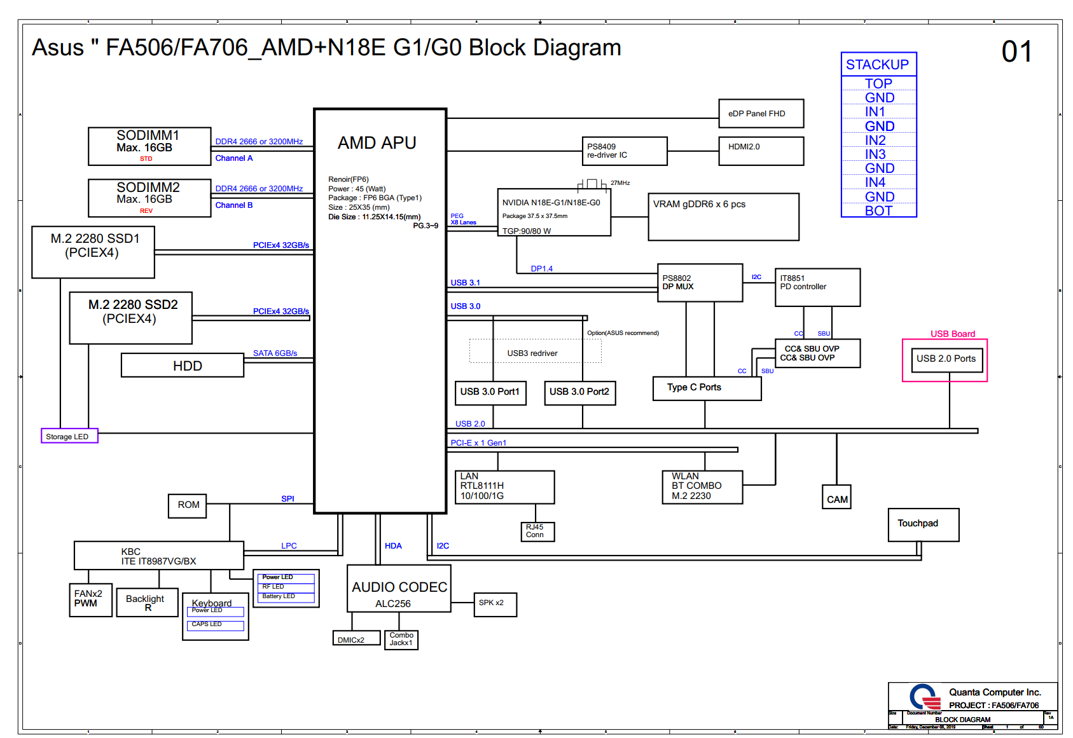Viewport: 1073px width, 738px height.
Task: Select the ROM block
Action: point(188,505)
